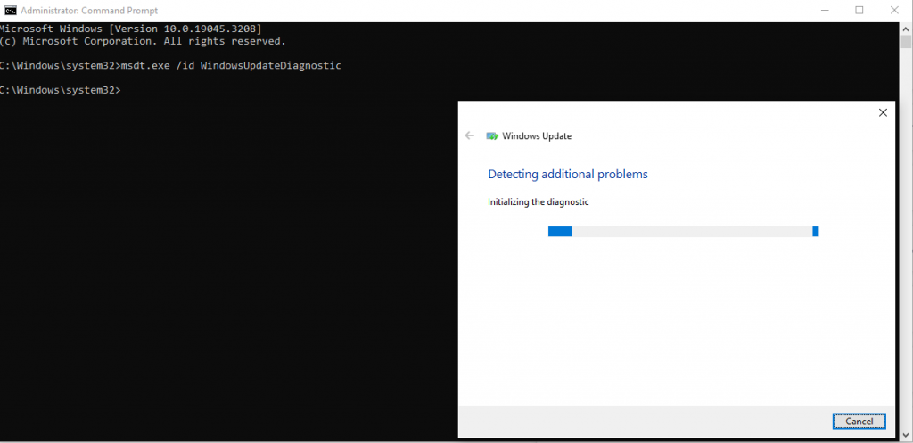This screenshot has width=913, height=443.
Task: Click the 'Windows Update' dialog title text
Action: [537, 136]
